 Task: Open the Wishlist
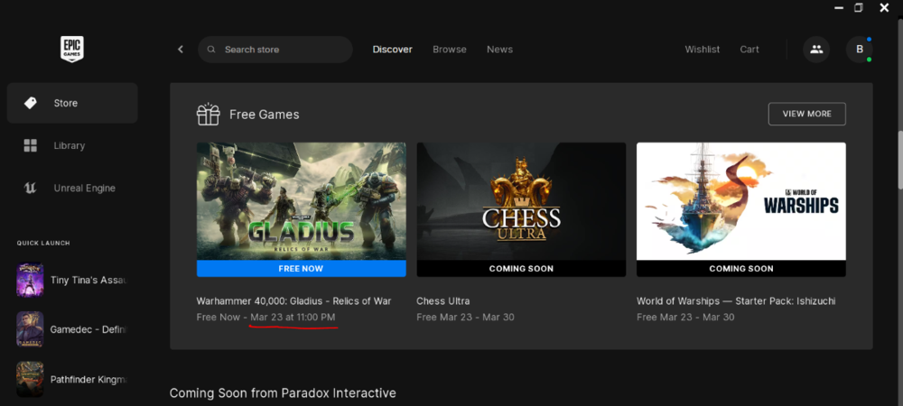click(x=702, y=50)
